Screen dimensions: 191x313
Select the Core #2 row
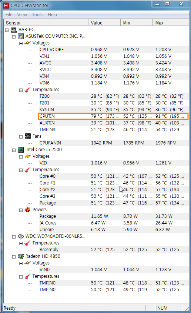(114, 190)
